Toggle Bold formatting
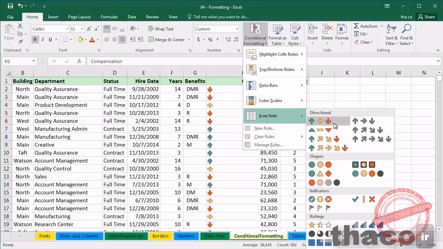 click(35, 40)
